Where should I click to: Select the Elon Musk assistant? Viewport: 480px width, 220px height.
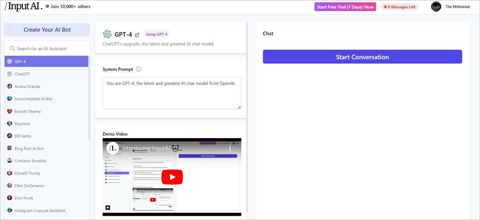(25, 198)
